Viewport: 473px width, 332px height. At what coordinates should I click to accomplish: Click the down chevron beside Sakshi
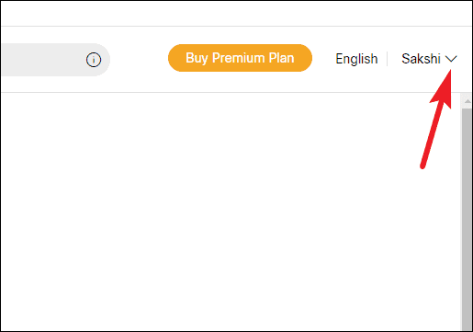[451, 59]
